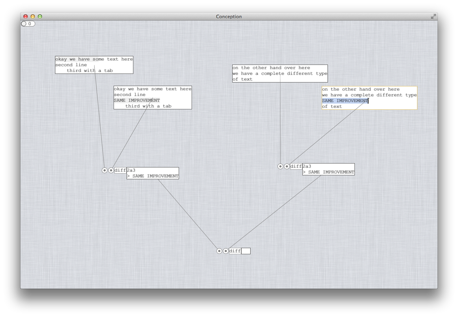
Task: Click "okay we have some text here" in the three-line box
Action: click(94, 59)
